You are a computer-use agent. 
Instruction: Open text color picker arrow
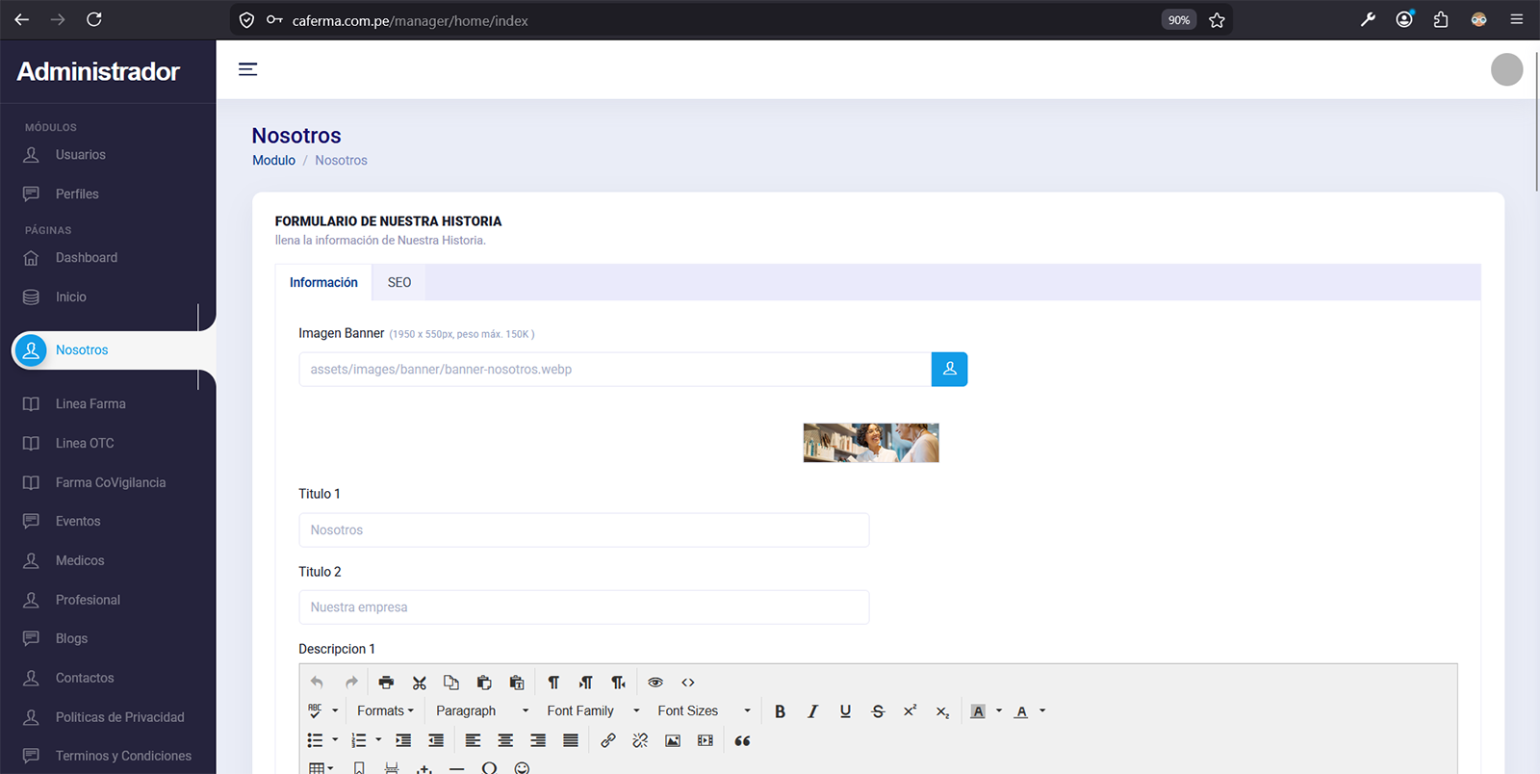tap(1042, 711)
